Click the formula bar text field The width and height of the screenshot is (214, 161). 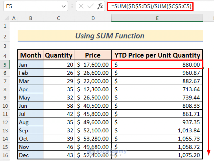[x=161, y=6]
